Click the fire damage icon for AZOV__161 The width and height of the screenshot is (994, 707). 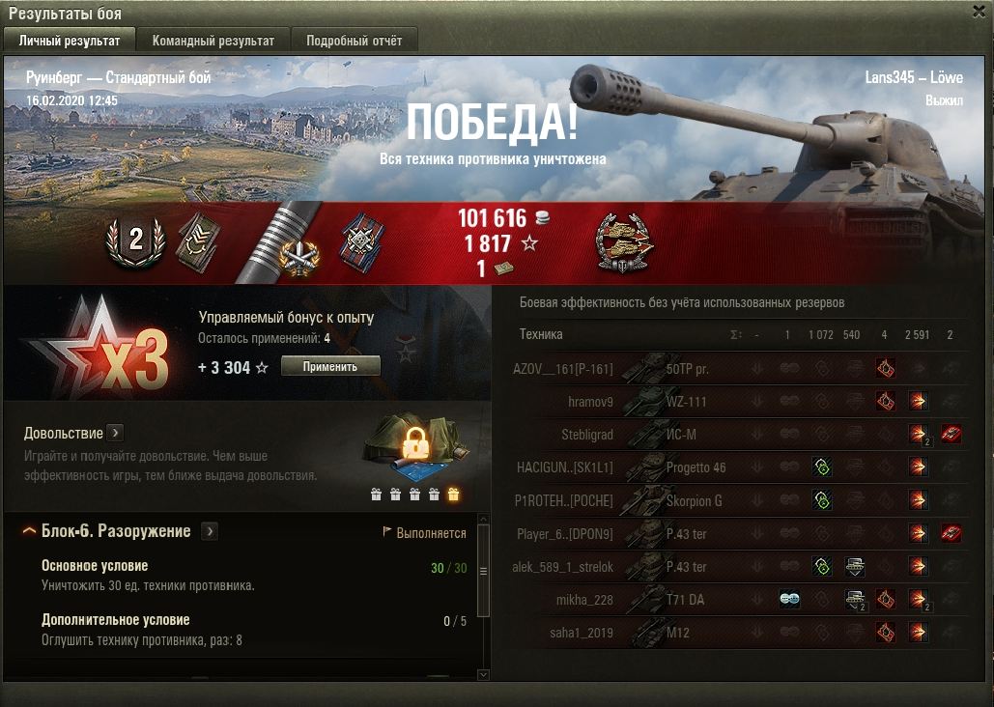886,368
